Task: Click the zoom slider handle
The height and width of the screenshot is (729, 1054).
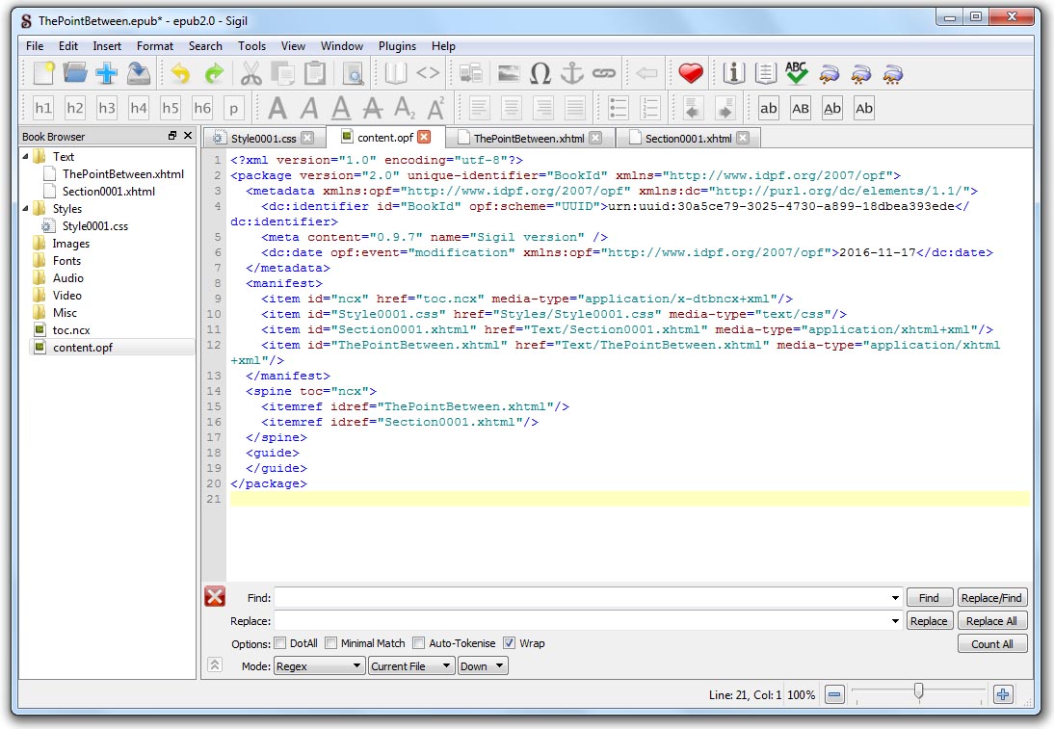Action: coord(918,690)
